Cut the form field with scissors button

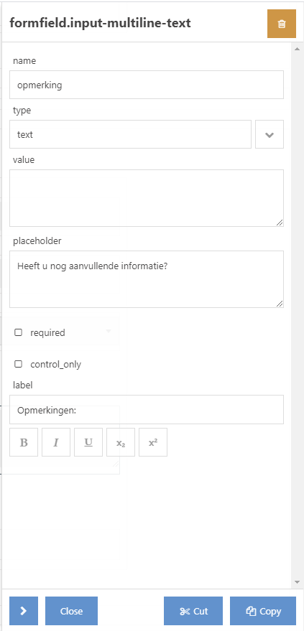(193, 611)
